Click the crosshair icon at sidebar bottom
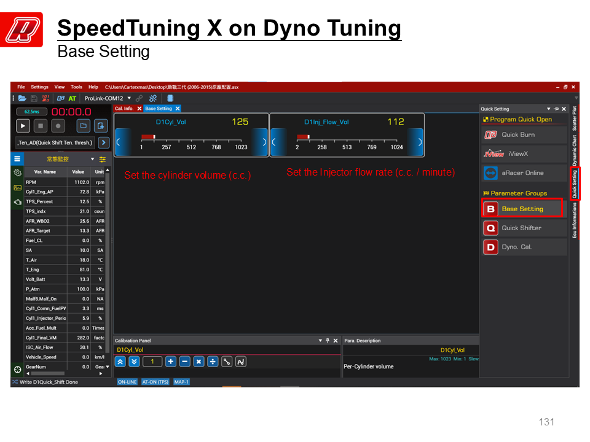The image size is (590, 442). [x=17, y=370]
